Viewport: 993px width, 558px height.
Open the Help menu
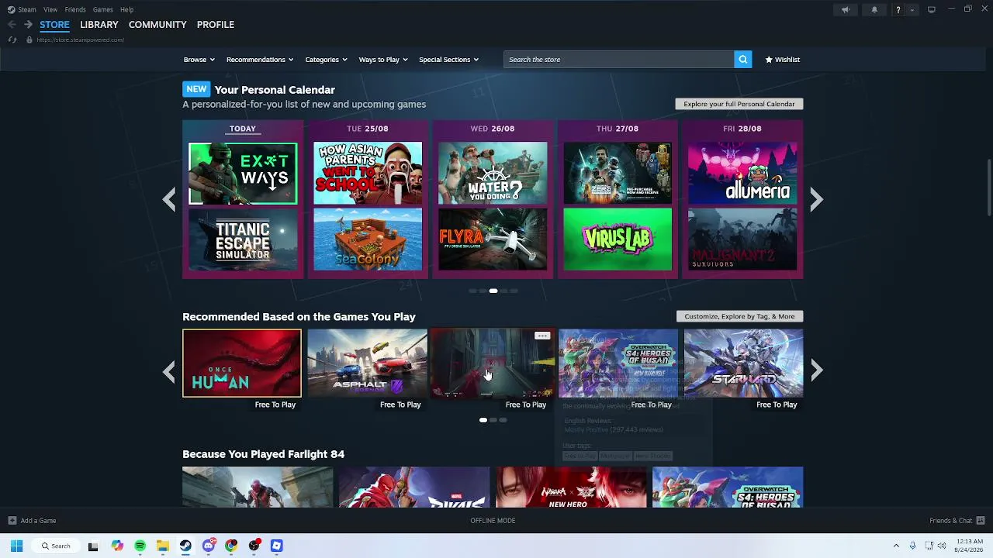[126, 9]
